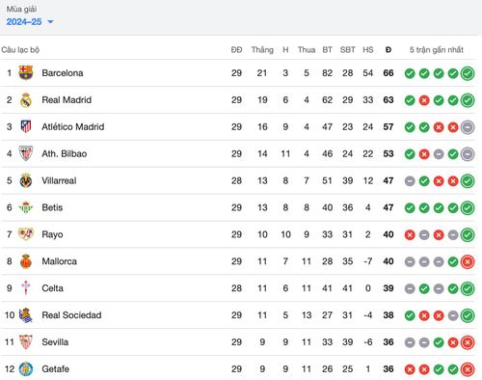The image size is (482, 380).
Task: Select Atlético Madrid's latest draw result circle
Action: point(468,127)
